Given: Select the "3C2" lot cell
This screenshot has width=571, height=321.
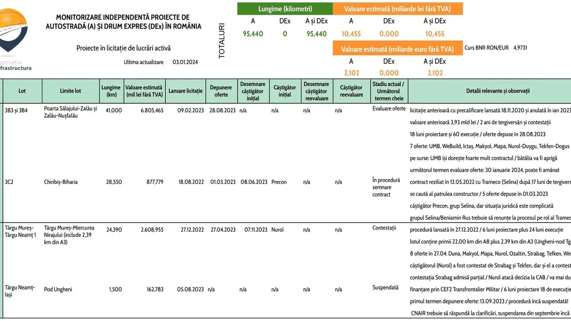Looking at the screenshot, I should point(10,182).
